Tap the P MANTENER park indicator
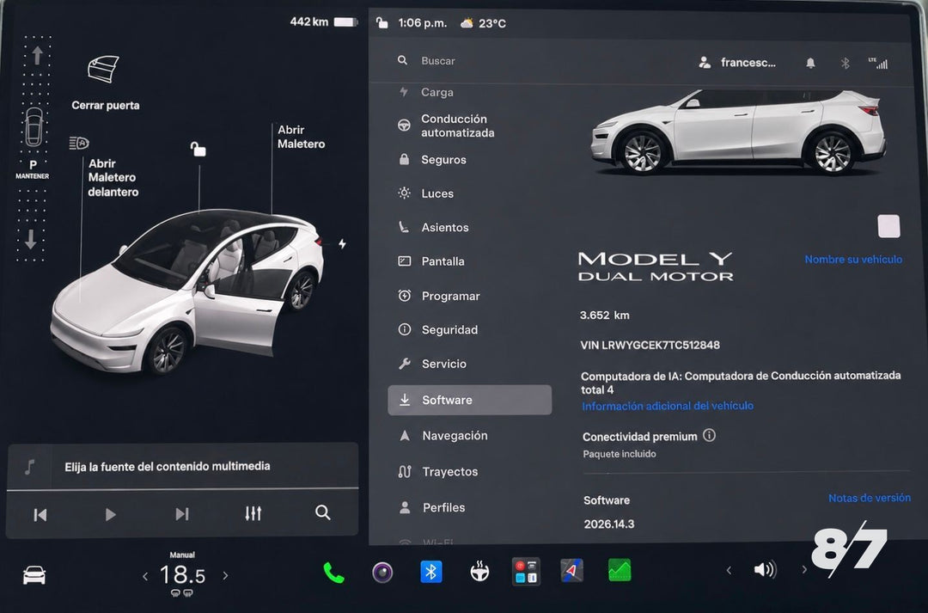 click(33, 169)
